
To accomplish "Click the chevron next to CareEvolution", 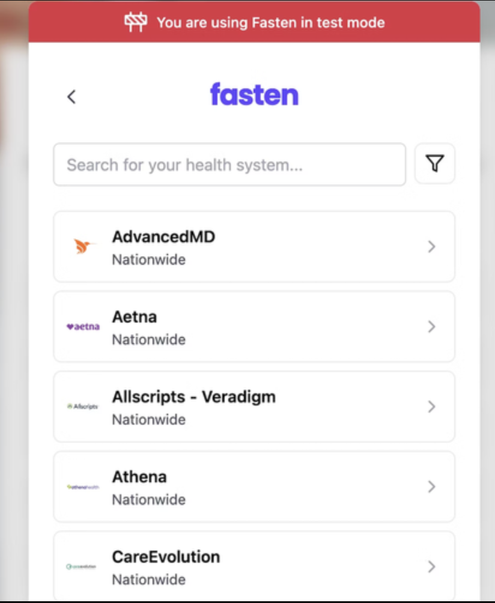I will [x=431, y=566].
